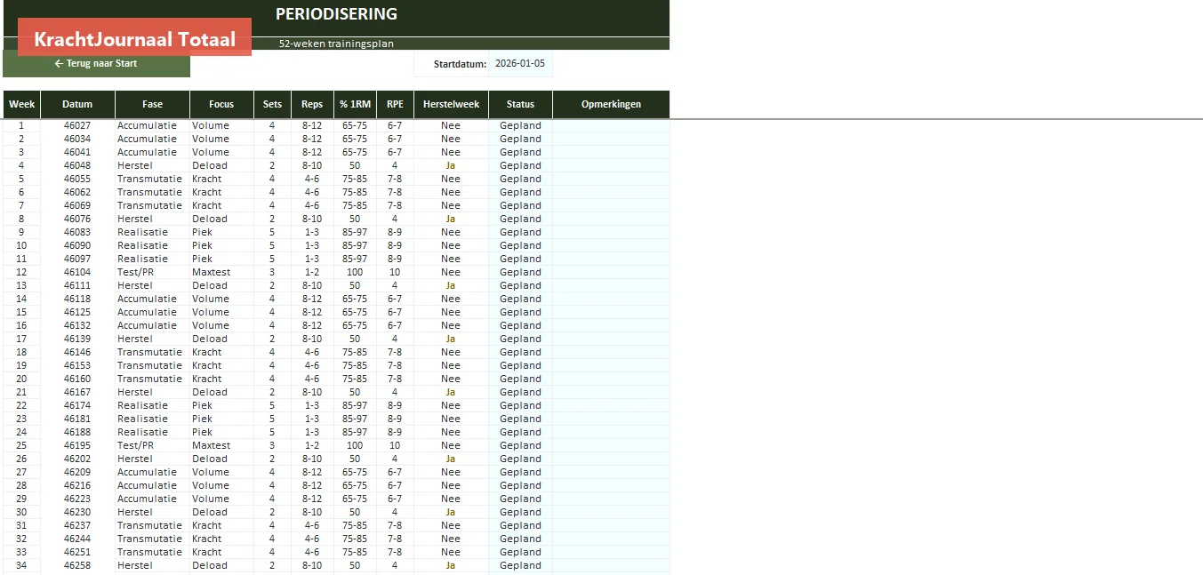Select the RPE 8-9 cell in week 23

tap(395, 419)
